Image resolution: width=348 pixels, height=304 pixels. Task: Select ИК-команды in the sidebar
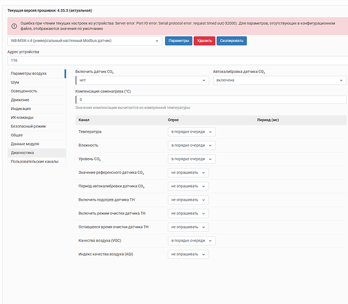coord(37,117)
